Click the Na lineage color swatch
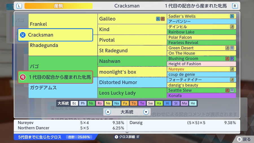This screenshot has width=254, height=143. [x=117, y=103]
